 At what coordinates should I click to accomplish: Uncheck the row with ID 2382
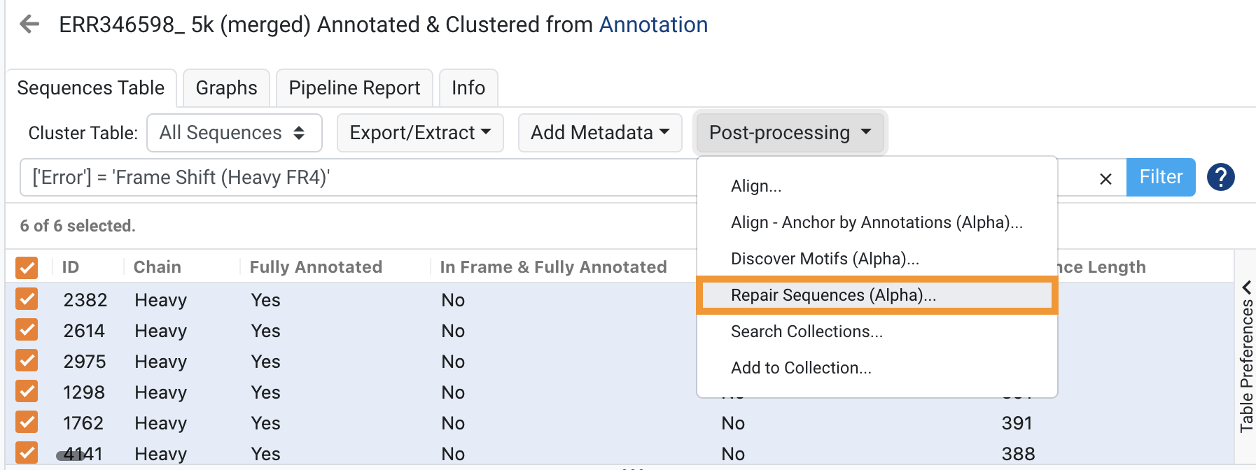coord(27,299)
